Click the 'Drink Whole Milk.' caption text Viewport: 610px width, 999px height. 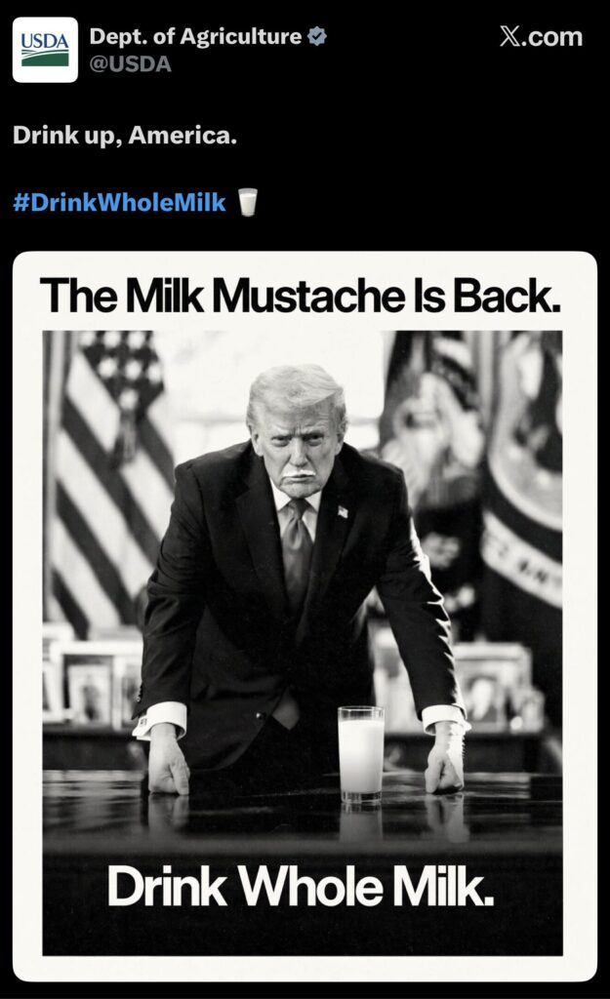tap(301, 887)
